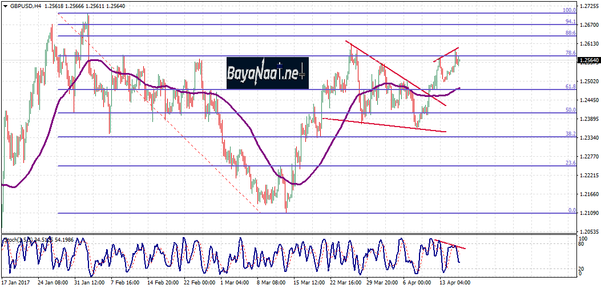Click the 61.8 Fibonacci level label
Viewport: 601px width, 289px height.
pyautogui.click(x=570, y=87)
